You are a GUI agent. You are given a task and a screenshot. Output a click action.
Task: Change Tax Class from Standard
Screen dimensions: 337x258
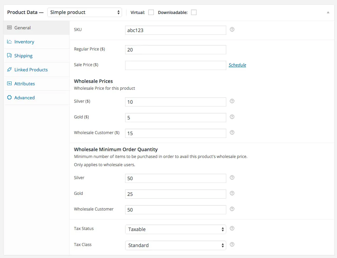pos(175,245)
